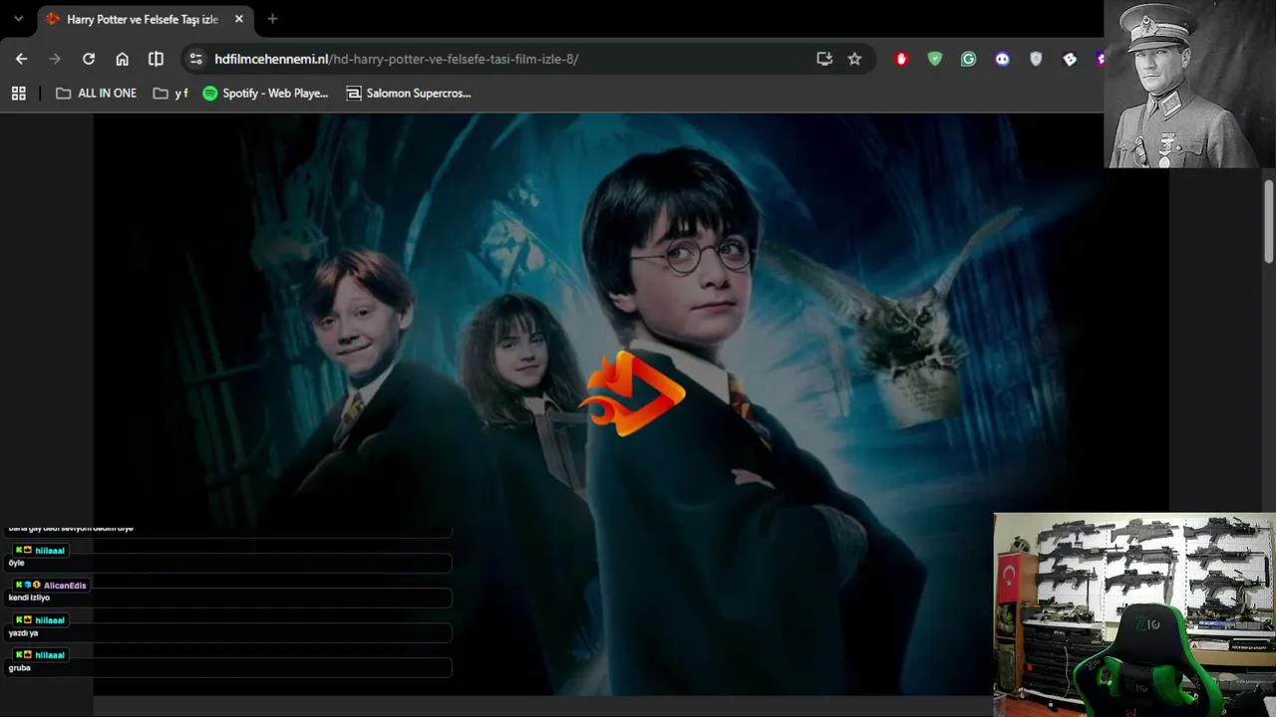Reload the current page
This screenshot has height=717, width=1276.
(89, 59)
